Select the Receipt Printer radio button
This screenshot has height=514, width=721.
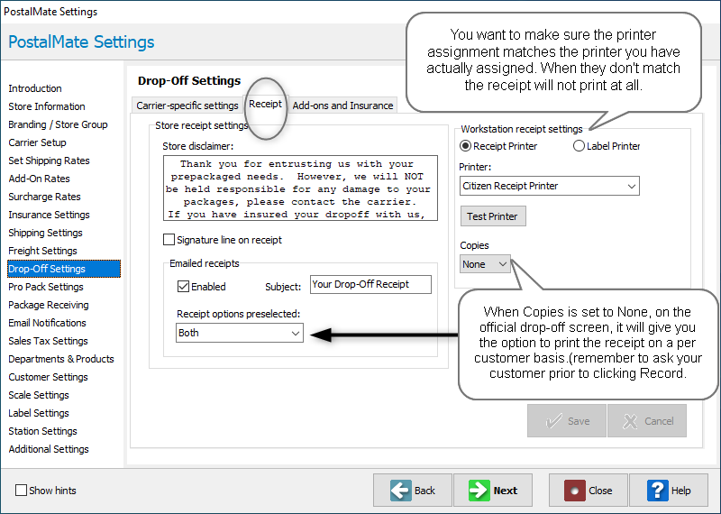[x=465, y=146]
